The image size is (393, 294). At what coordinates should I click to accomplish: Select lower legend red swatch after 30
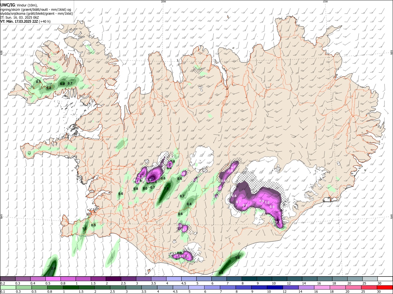pyautogui.click(x=385, y=287)
